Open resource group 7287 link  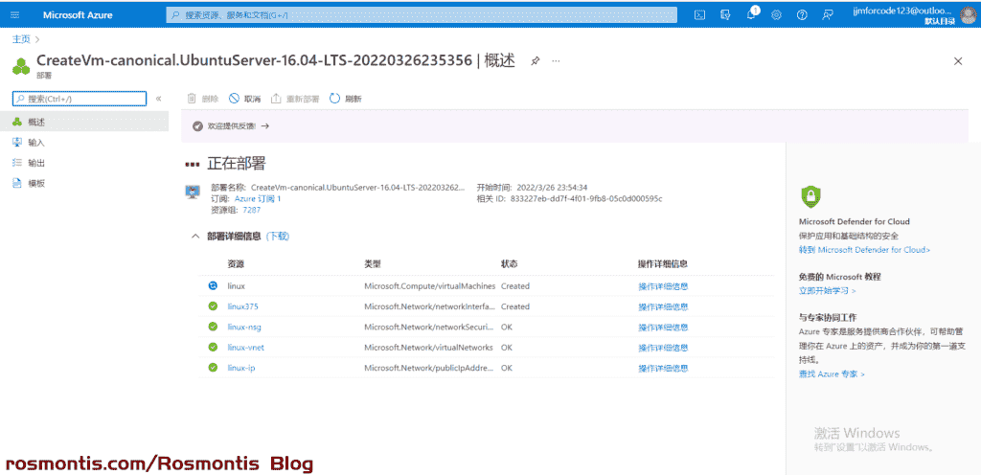(252, 210)
